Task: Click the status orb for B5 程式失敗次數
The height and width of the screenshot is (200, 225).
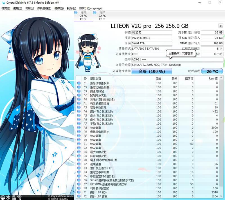Action: (x=79, y=152)
